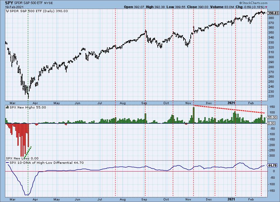Select the Open 392.07 value
Image resolution: width=280 pixels, height=202 pixels.
(x=134, y=7)
